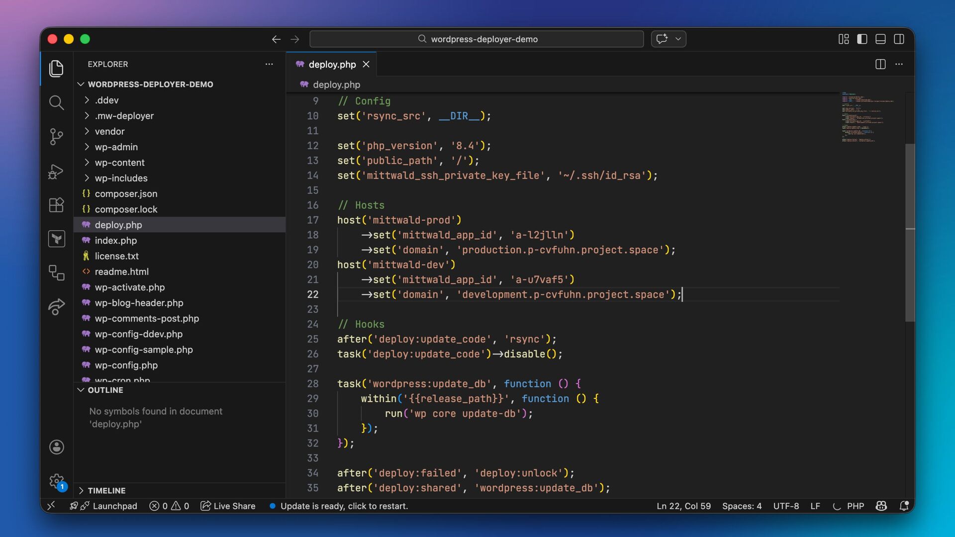Open the Search view in activity bar
This screenshot has width=955, height=537.
[x=56, y=102]
